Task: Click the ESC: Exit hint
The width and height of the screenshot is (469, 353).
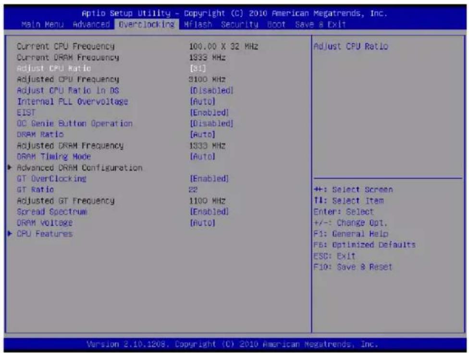Action: (334, 256)
